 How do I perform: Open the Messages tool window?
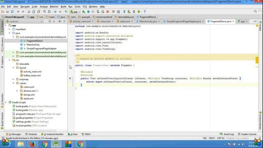[x=14, y=134]
